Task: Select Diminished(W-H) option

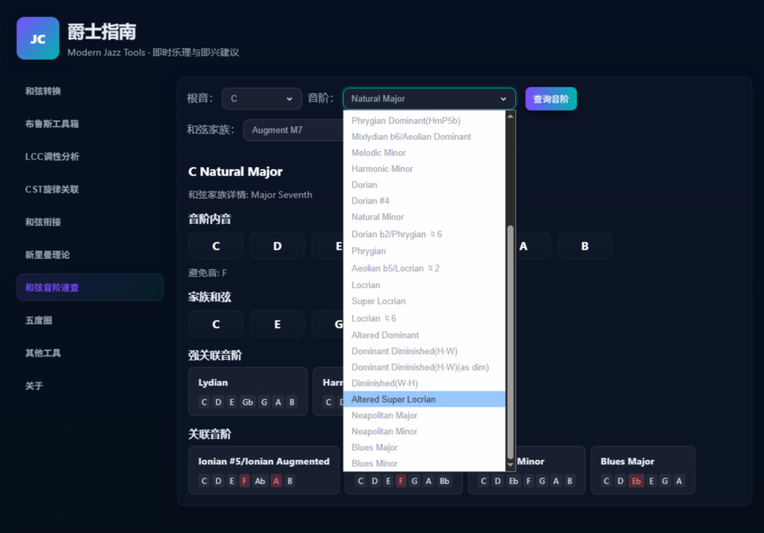Action: [x=424, y=384]
